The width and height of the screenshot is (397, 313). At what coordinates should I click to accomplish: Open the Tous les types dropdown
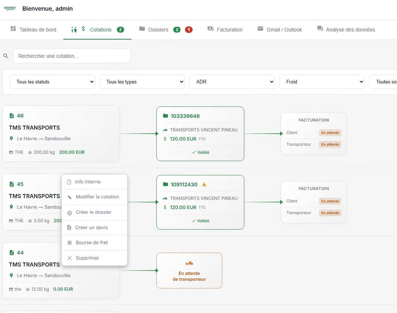coord(142,82)
